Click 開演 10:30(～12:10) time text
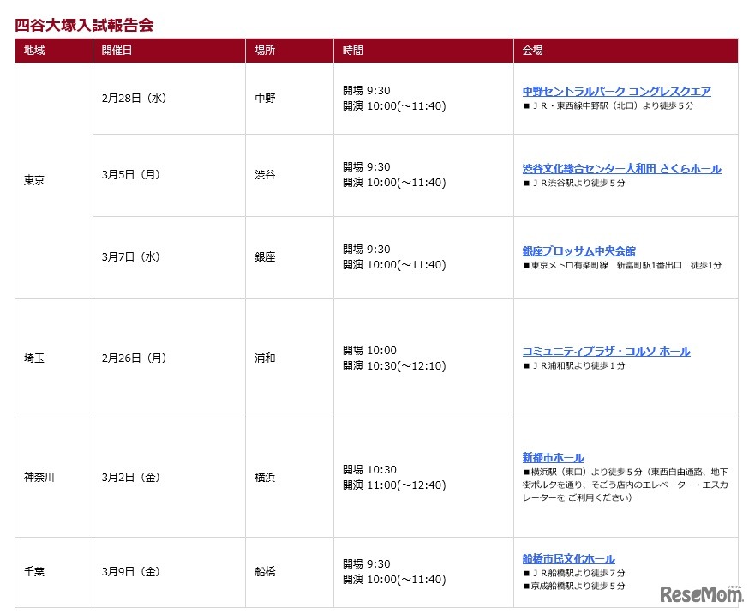 [394, 366]
